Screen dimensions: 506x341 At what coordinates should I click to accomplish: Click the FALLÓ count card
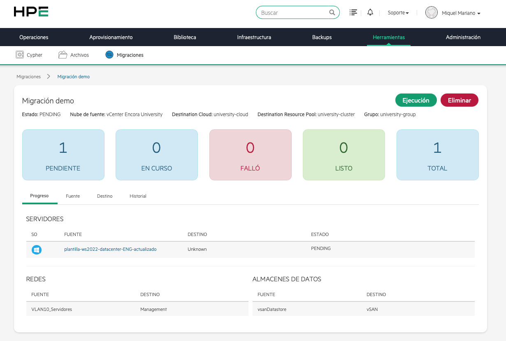click(x=251, y=155)
